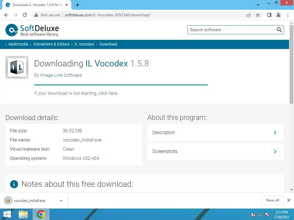The width and height of the screenshot is (294, 220).
Task: Click the search magnifier icon
Action: point(279,30)
